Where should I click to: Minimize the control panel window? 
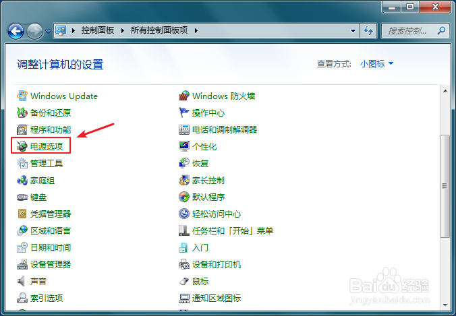[x=392, y=7]
